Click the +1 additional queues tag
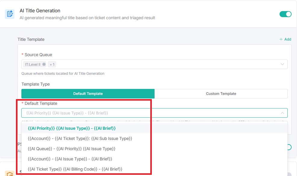This screenshot has height=176, width=297. tap(52, 64)
